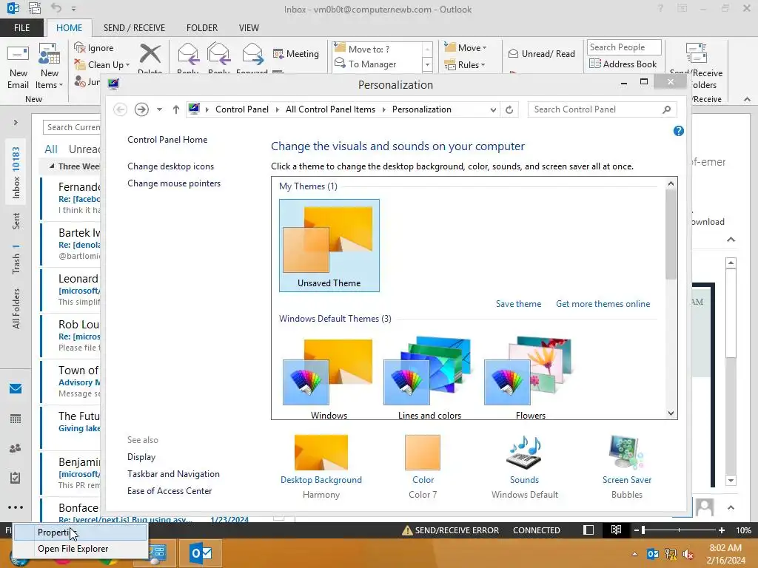Click All Control Panel Items breadcrumb
The image size is (758, 568).
(330, 109)
